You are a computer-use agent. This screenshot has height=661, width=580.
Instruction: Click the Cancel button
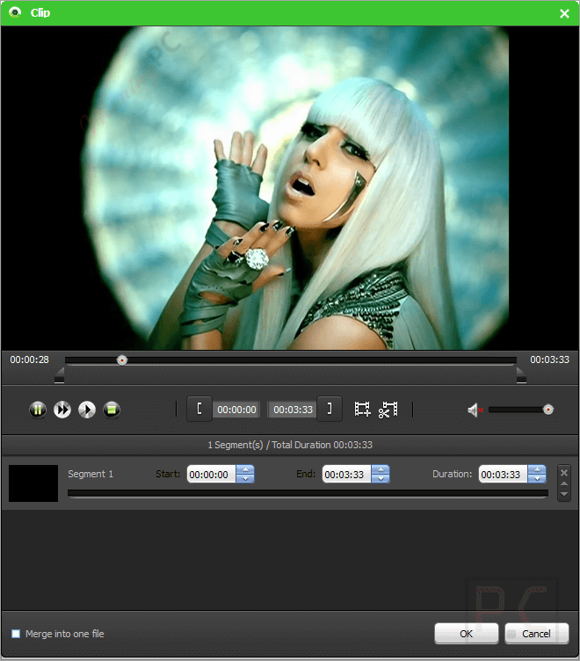tap(536, 634)
